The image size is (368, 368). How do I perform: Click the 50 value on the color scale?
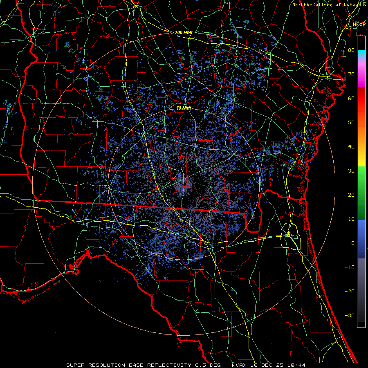351,123
